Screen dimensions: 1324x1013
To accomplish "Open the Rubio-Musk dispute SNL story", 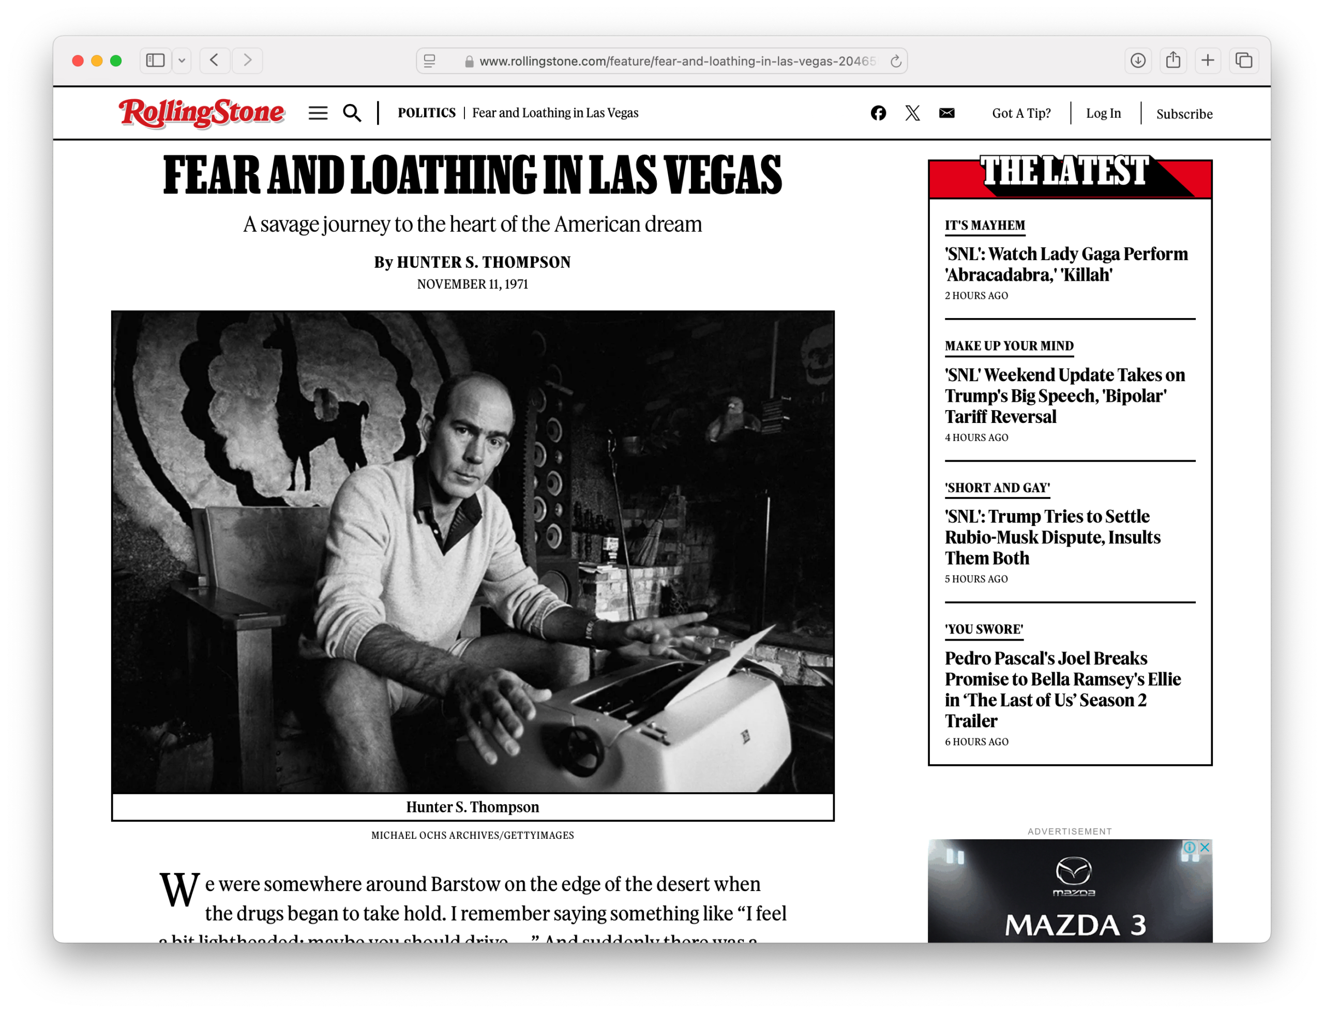I will click(x=1052, y=537).
